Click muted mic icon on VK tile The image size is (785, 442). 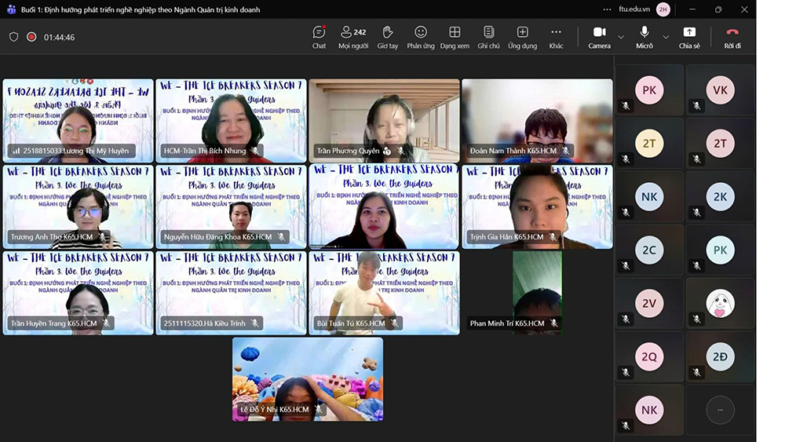[x=696, y=106]
